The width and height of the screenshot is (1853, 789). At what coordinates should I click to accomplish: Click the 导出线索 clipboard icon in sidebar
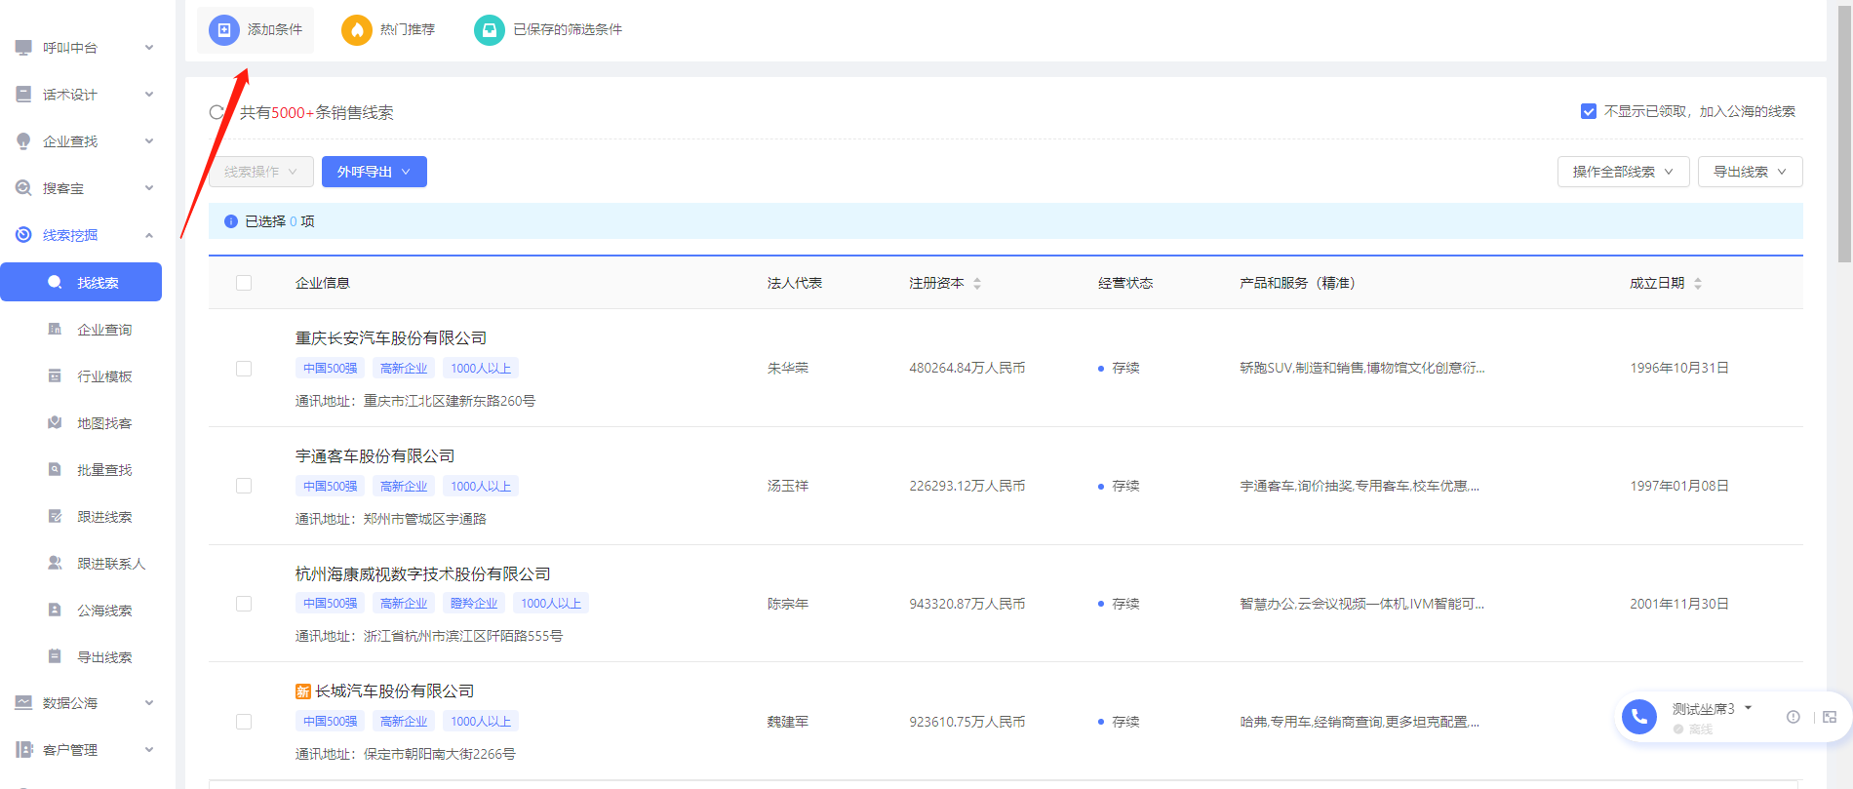(x=55, y=656)
